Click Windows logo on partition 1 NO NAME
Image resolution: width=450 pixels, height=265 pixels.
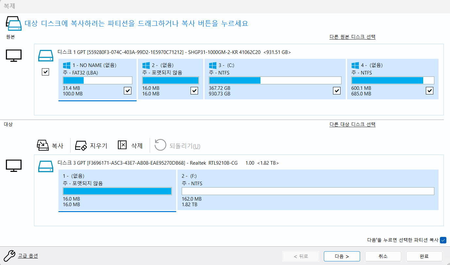tap(66, 65)
